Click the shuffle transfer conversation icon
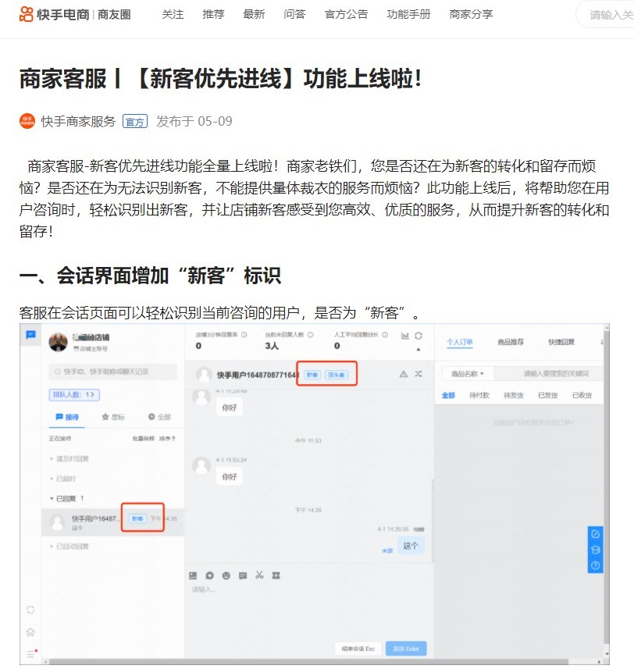 (x=419, y=374)
